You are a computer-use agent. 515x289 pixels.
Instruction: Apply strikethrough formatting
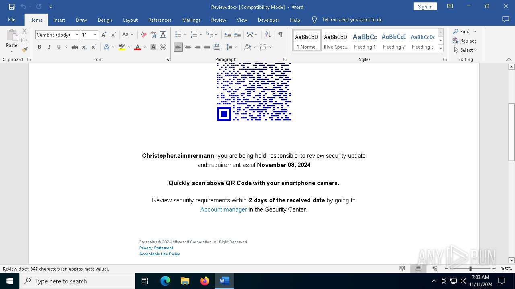(x=75, y=47)
